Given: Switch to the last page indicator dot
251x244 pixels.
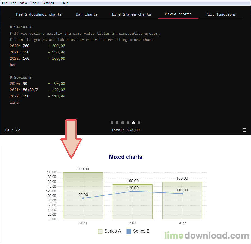Looking at the screenshot, I should point(139,123).
